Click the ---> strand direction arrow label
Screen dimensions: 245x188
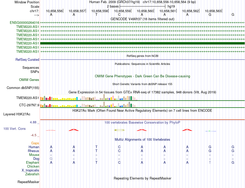click(36, 15)
